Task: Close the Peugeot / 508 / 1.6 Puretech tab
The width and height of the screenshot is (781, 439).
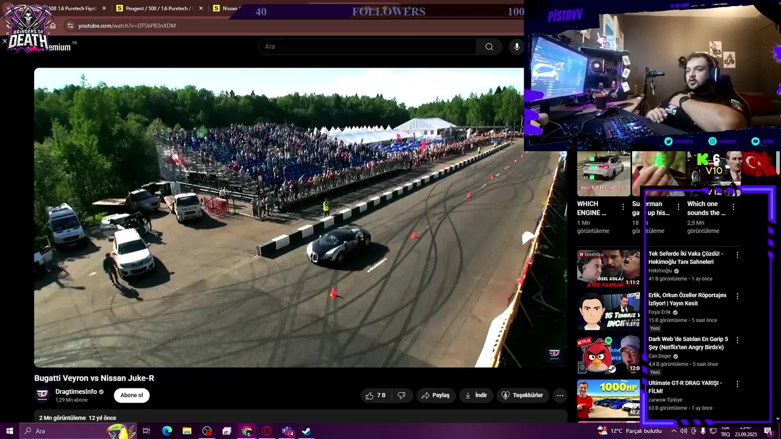Action: coord(201,9)
